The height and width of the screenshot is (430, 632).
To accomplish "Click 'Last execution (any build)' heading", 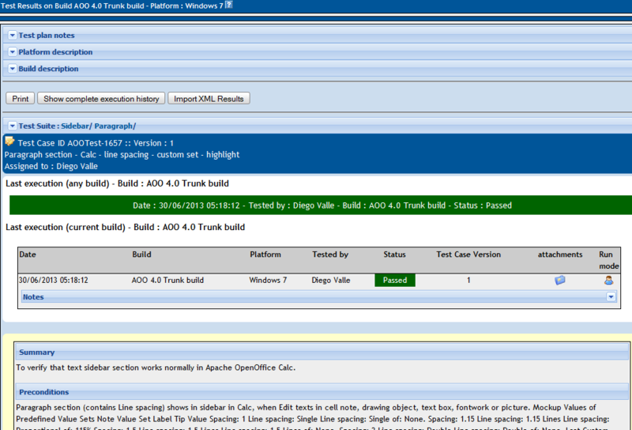I will (x=117, y=183).
